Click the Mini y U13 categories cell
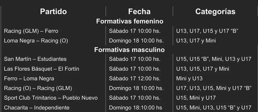 189,79
